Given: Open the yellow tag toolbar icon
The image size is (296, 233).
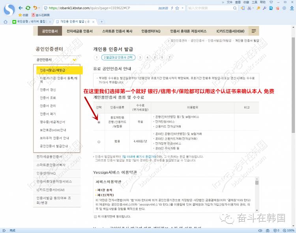Looking at the screenshot, I should 243,8.
